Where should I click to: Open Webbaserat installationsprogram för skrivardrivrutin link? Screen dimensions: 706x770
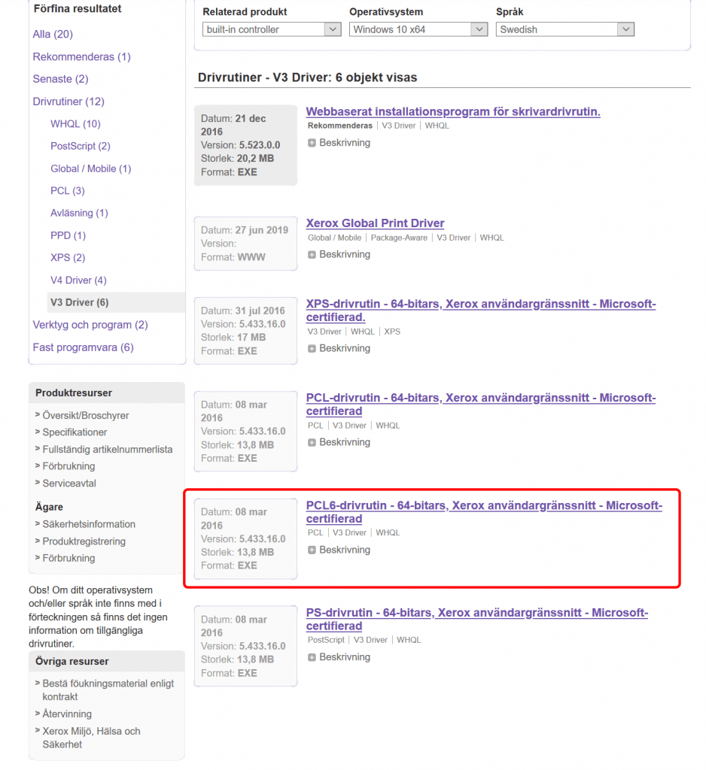click(453, 111)
